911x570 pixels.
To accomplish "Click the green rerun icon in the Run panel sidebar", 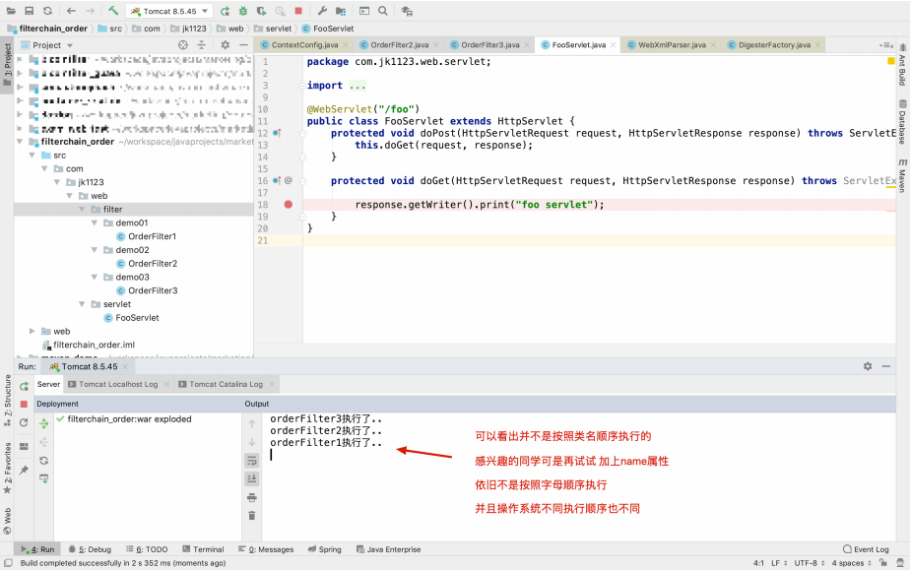I will point(24,386).
